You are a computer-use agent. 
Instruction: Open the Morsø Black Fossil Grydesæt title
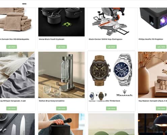coord(52,39)
